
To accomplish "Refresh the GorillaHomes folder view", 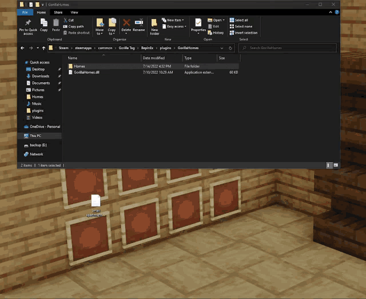I will tap(230, 48).
